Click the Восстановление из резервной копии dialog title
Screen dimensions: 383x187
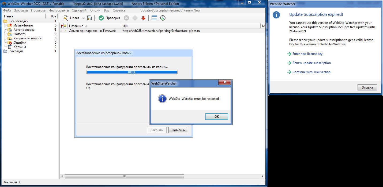click(104, 53)
